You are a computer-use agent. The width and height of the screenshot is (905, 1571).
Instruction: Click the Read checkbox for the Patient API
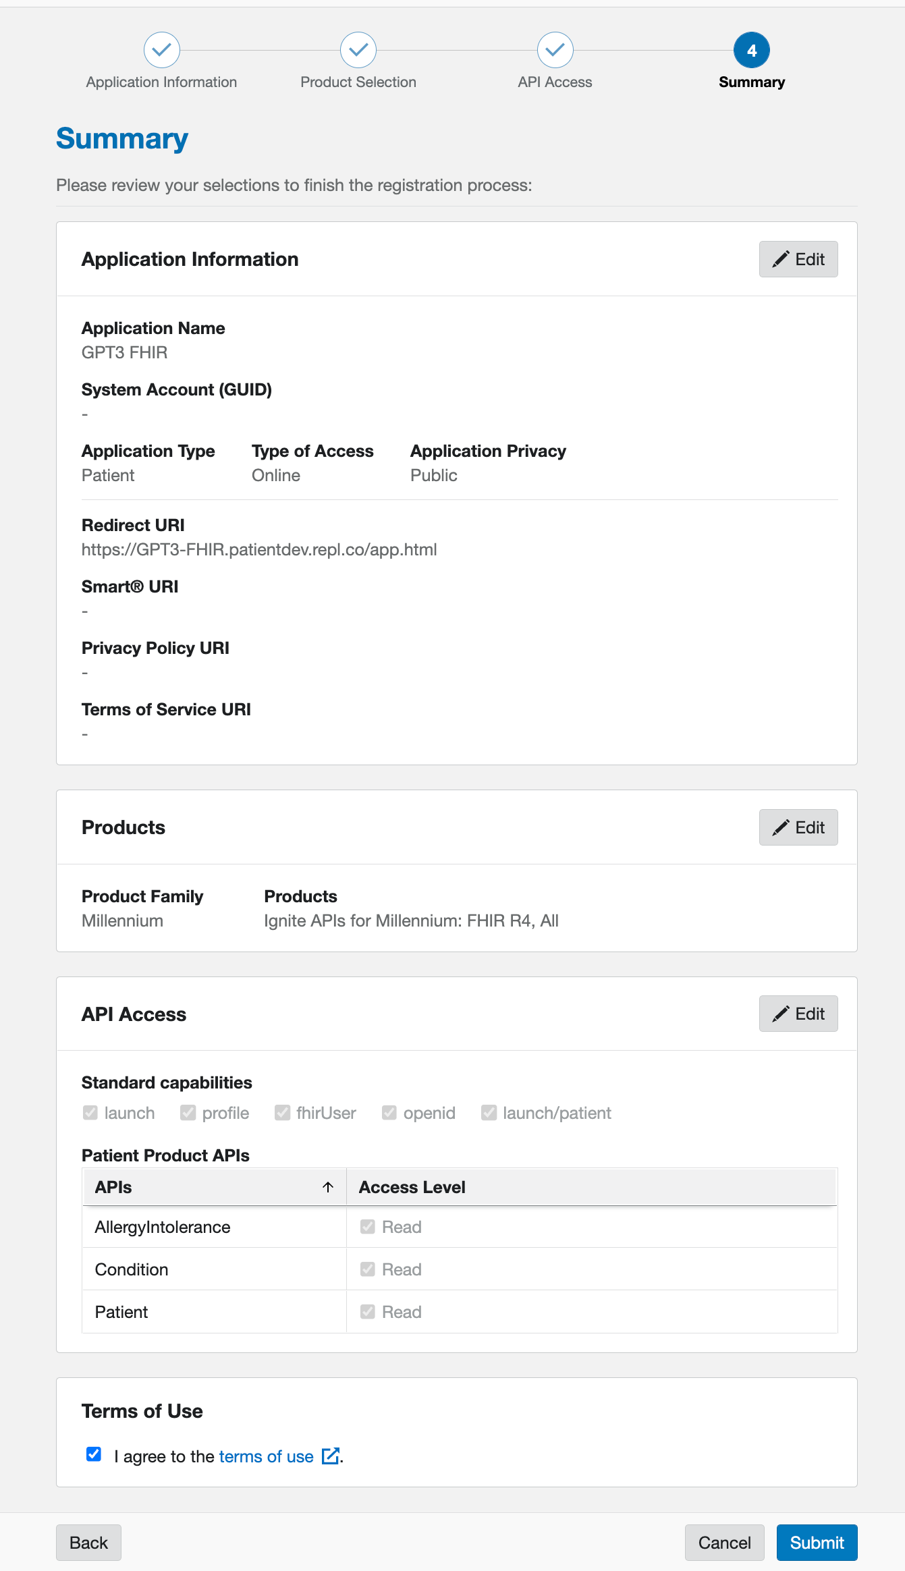click(368, 1311)
